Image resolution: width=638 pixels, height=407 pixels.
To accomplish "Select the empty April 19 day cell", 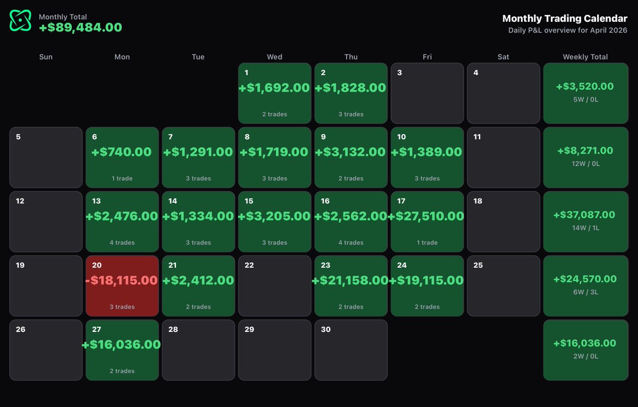I will (46, 286).
